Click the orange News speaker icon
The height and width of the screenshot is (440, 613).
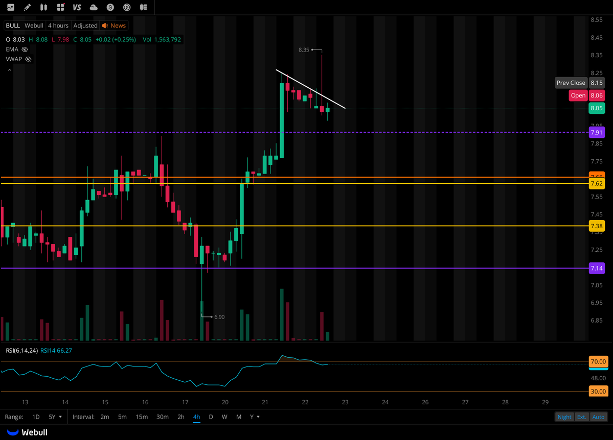tap(105, 26)
